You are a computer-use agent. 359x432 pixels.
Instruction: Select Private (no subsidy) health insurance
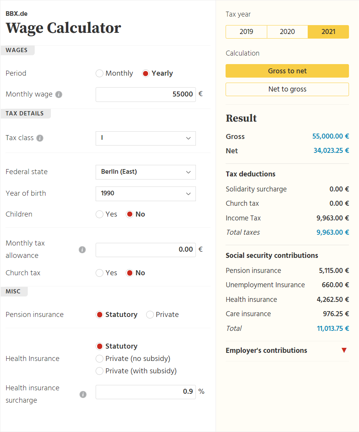point(99,359)
